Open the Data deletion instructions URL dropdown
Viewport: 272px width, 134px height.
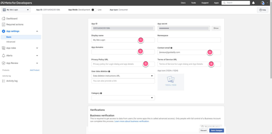123,76
